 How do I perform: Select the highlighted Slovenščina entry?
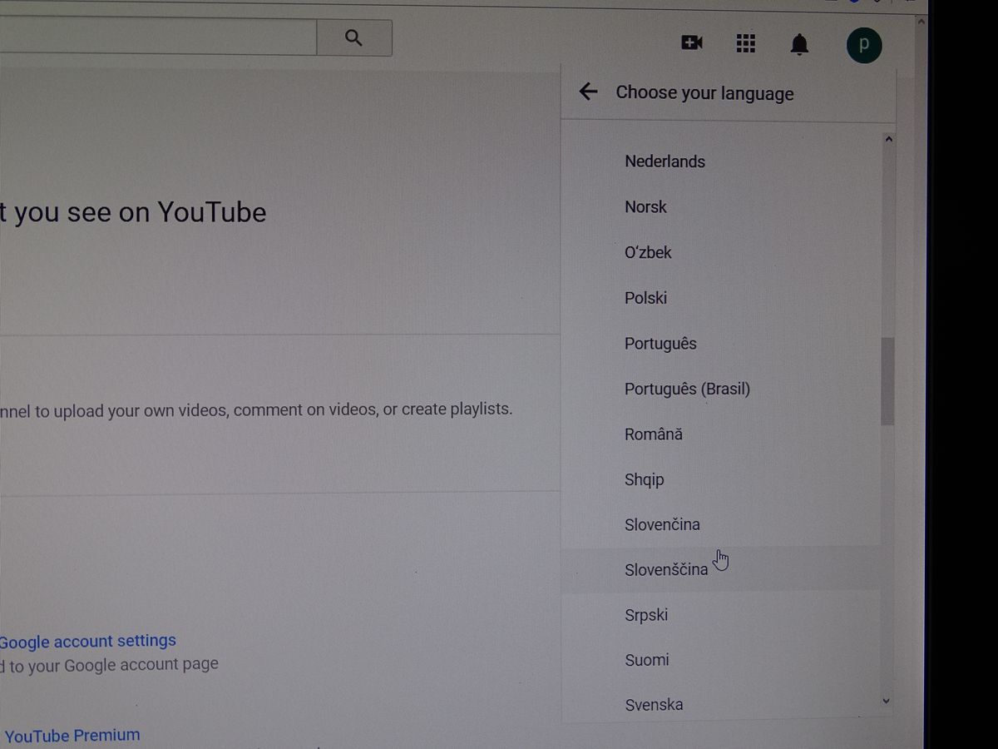point(666,570)
